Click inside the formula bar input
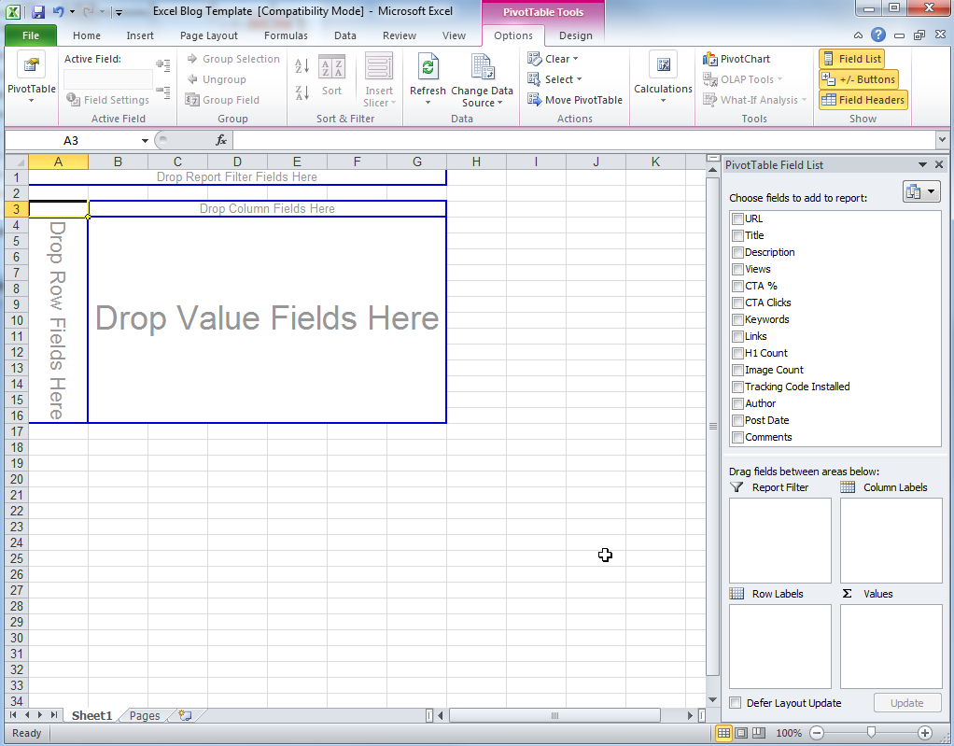Viewport: 954px width, 746px height. [x=584, y=141]
